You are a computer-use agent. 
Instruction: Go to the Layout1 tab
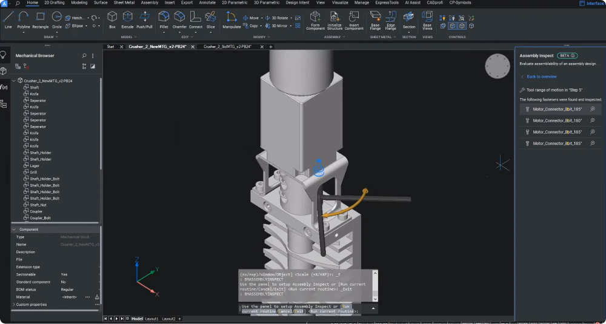pyautogui.click(x=151, y=319)
